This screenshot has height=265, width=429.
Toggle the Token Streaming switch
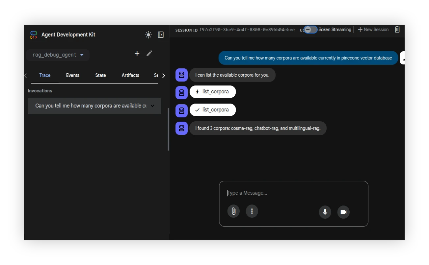coord(310,30)
